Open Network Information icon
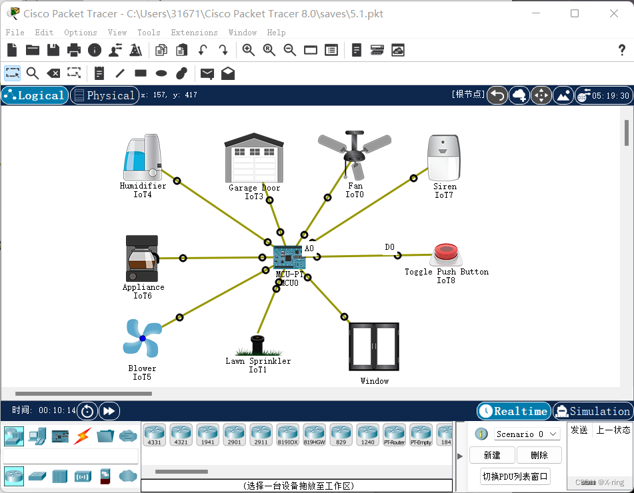This screenshot has width=634, height=493. (95, 50)
